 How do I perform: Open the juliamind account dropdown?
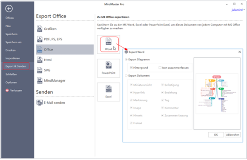pos(238,10)
